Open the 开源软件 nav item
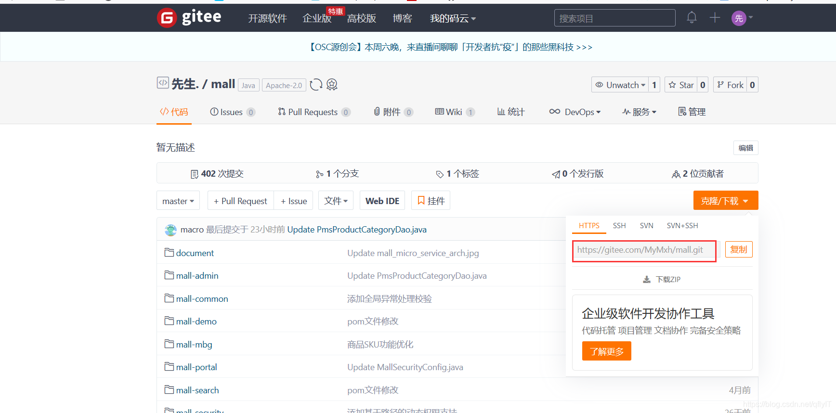Image resolution: width=836 pixels, height=413 pixels. pyautogui.click(x=267, y=18)
